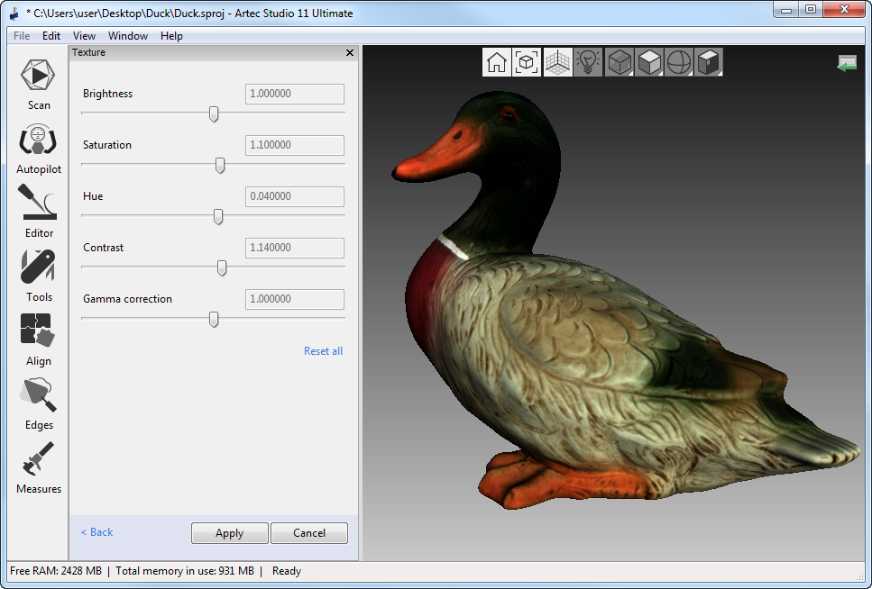Expand the sphere view dropdown

(679, 62)
